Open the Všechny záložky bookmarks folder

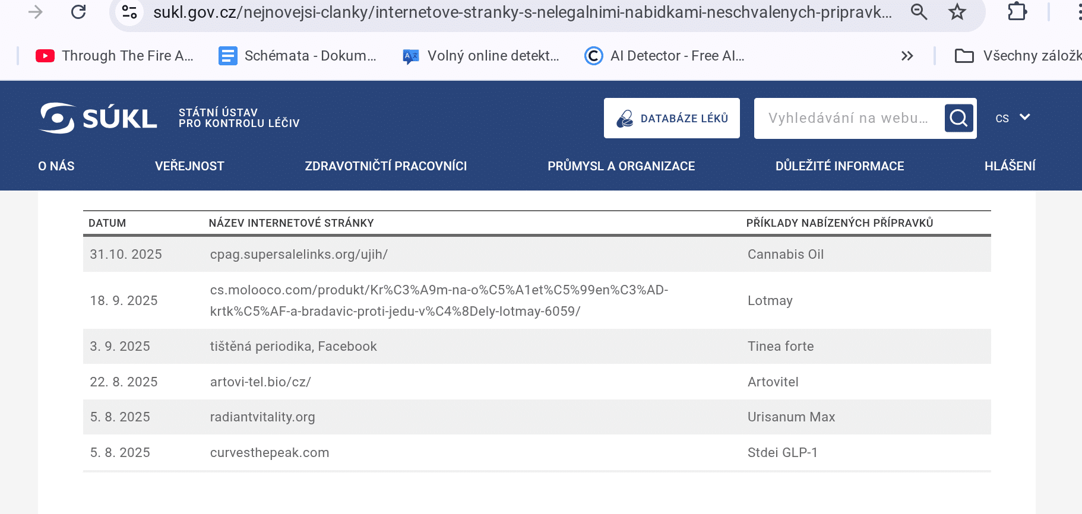coord(1017,56)
